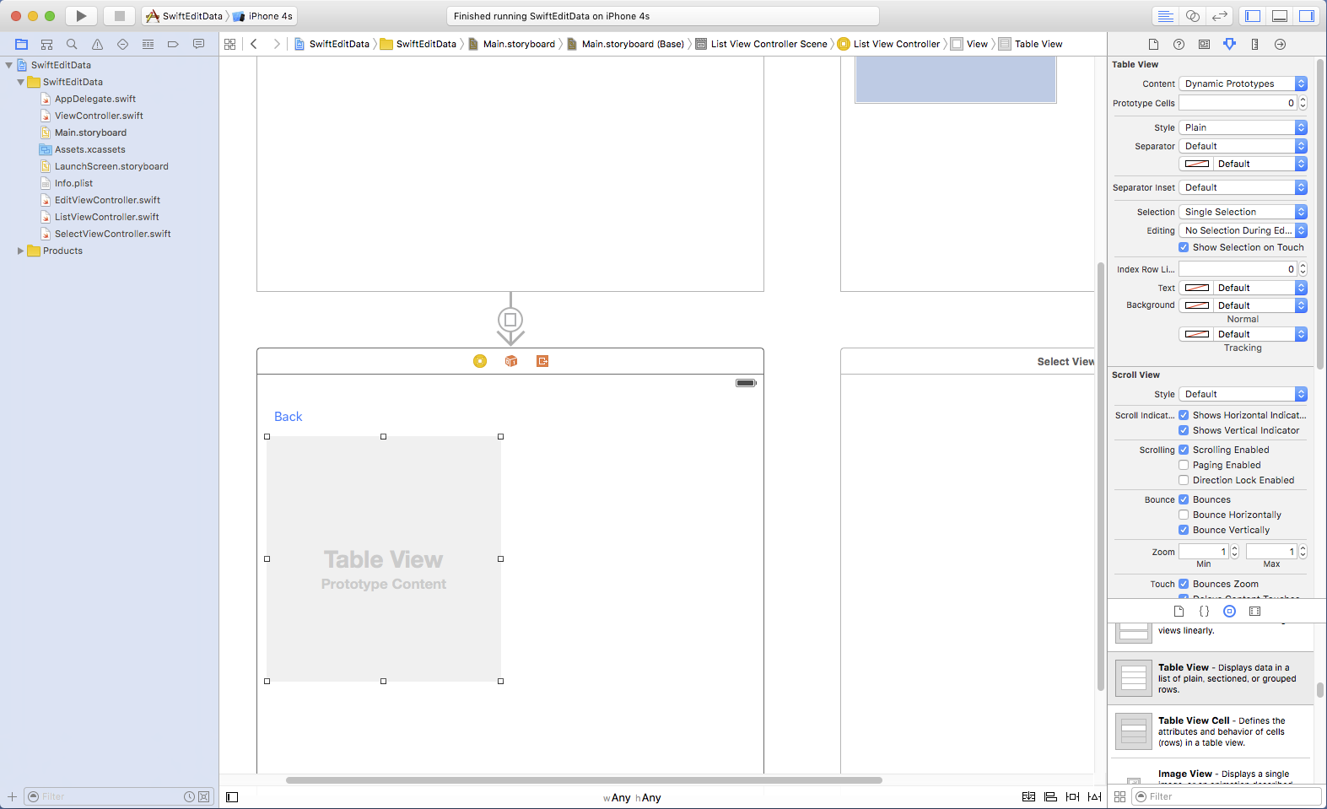The width and height of the screenshot is (1327, 809).
Task: Open the Connections inspector icon
Action: point(1280,44)
